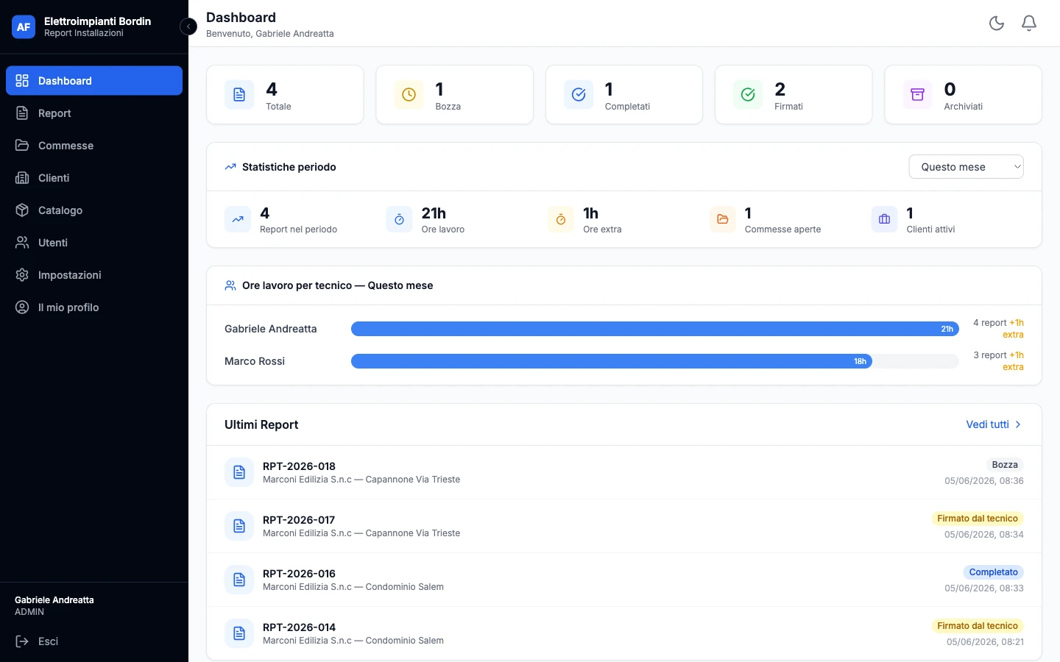Viewport: 1060px width, 662px height.
Task: Click the Completato status badge
Action: 994,572
